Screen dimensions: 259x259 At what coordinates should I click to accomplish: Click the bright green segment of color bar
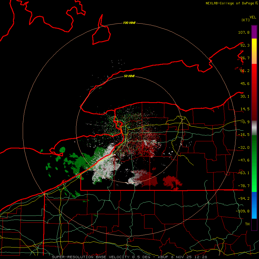tap(254, 163)
